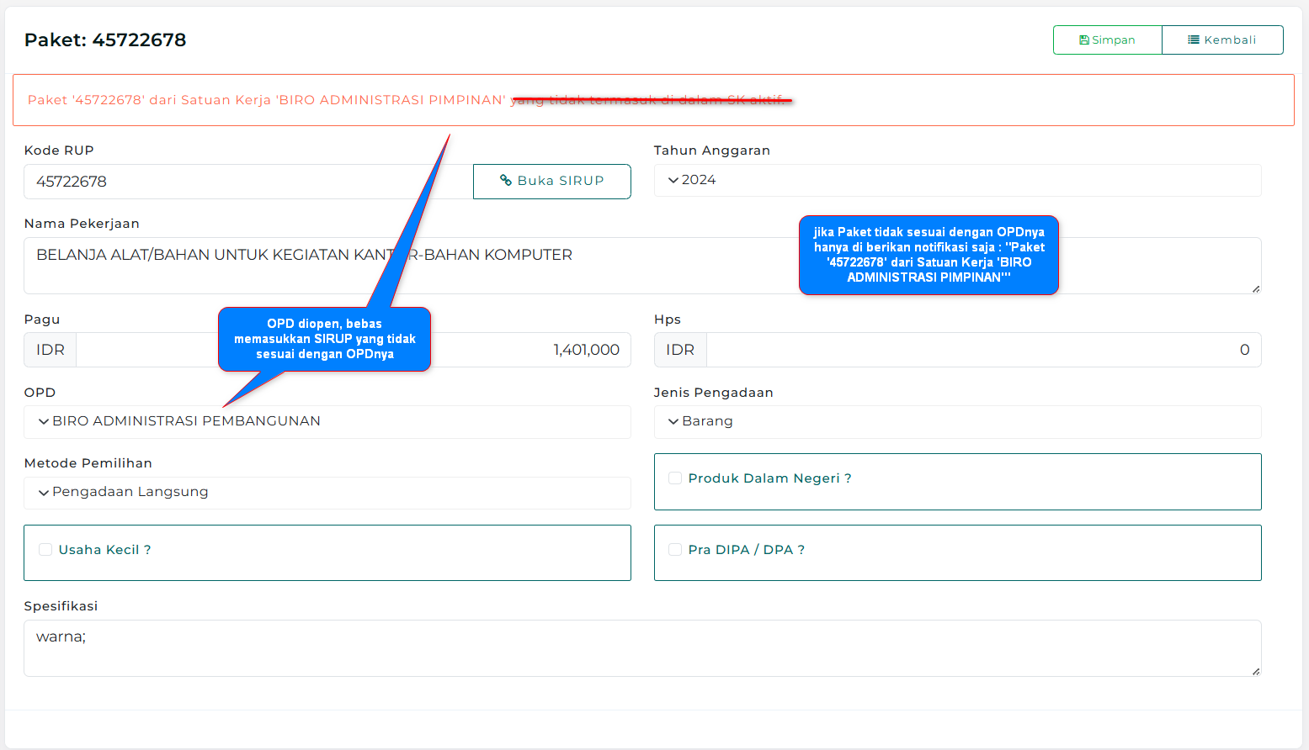Open the OPD dropdown list
The height and width of the screenshot is (750, 1309).
(327, 422)
